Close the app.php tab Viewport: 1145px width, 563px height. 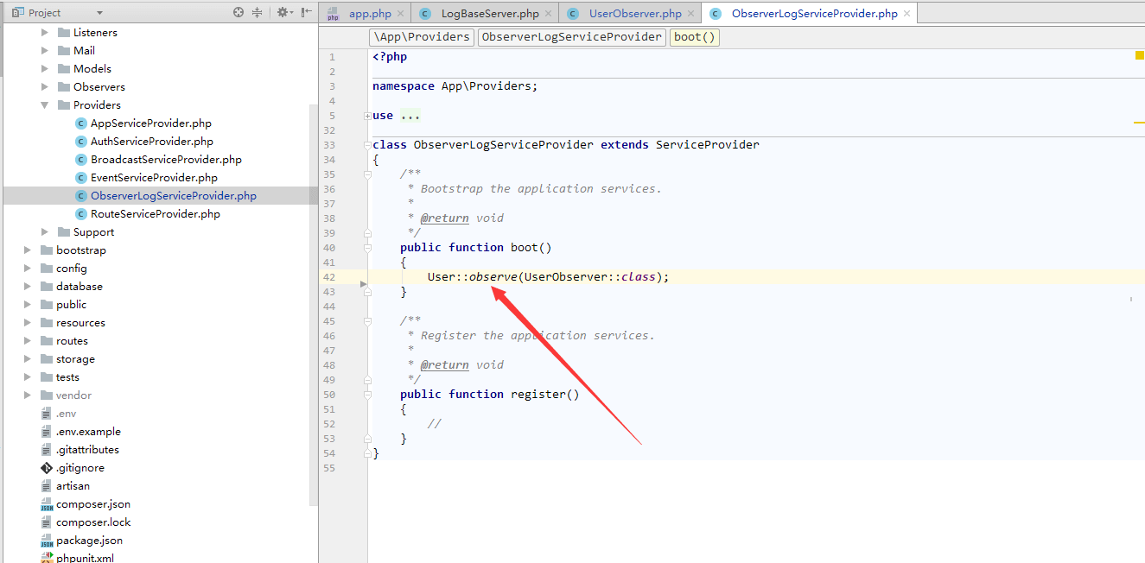tap(400, 14)
